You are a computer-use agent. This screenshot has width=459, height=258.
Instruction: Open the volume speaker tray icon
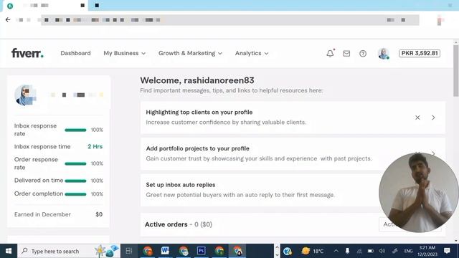click(x=382, y=251)
